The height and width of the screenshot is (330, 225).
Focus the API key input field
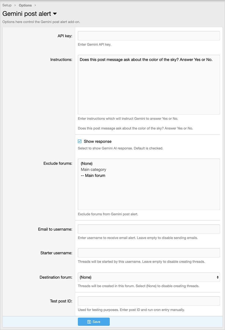point(149,36)
